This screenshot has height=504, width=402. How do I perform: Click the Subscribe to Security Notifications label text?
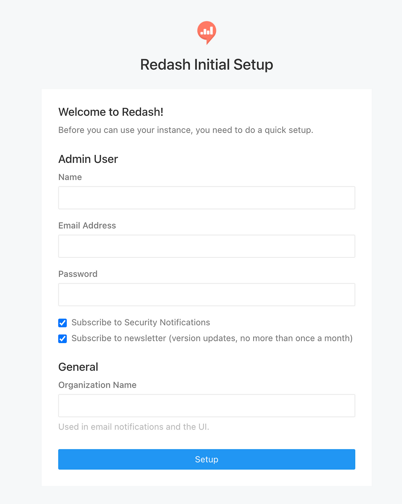point(141,322)
